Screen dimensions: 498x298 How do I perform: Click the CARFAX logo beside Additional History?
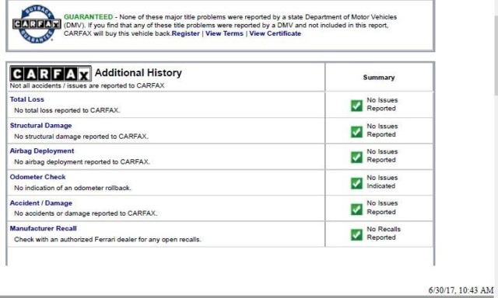(51, 74)
